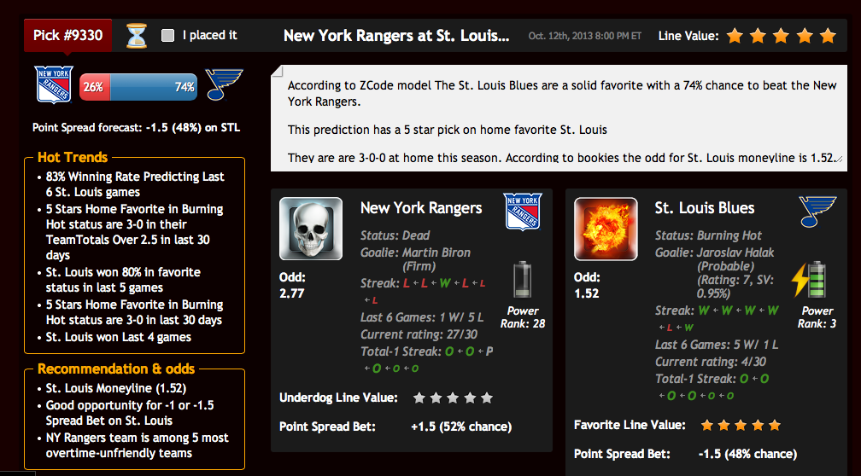The height and width of the screenshot is (476, 861).
Task: Click the Hot Trends section heading
Action: click(73, 157)
